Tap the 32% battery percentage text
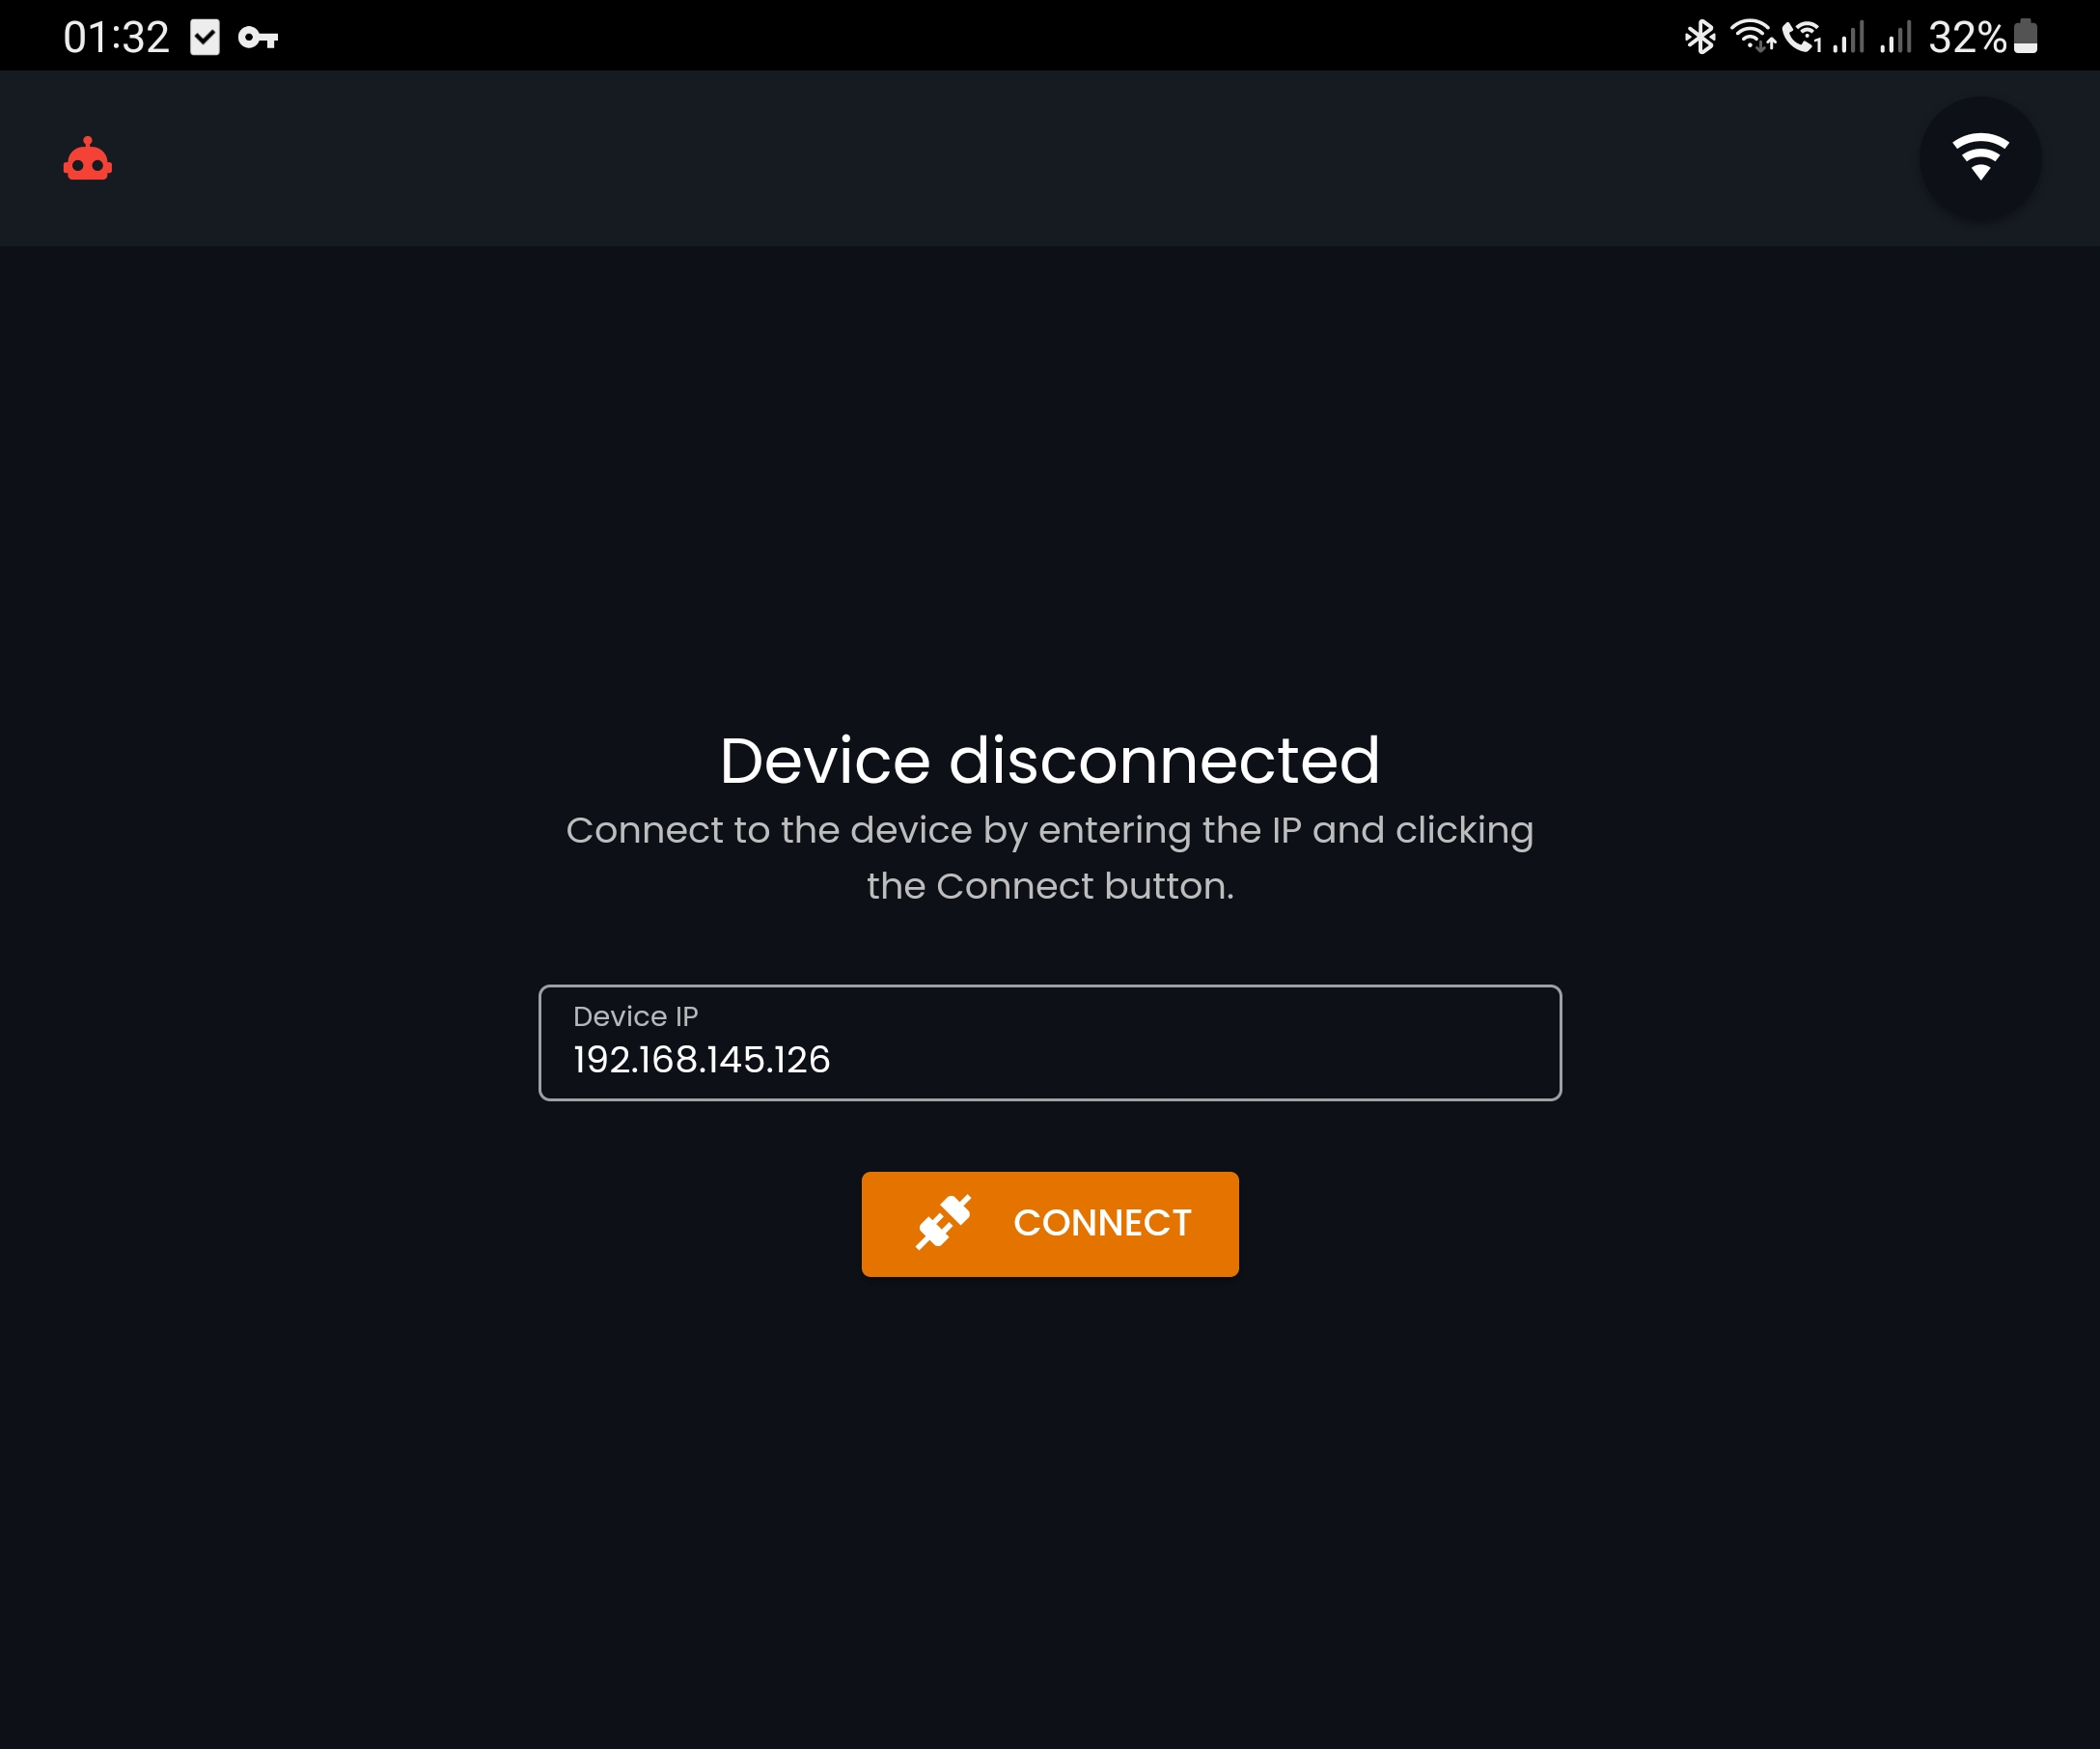The width and height of the screenshot is (2100, 1749). coord(1967,38)
